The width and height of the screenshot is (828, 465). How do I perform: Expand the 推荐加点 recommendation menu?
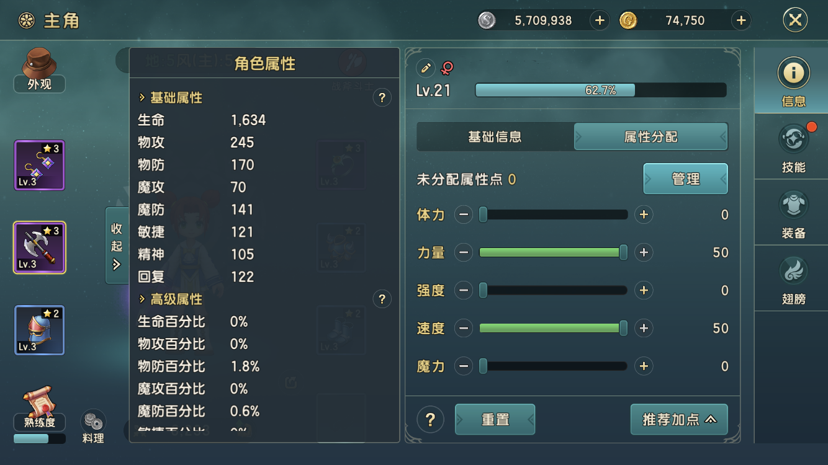(679, 420)
